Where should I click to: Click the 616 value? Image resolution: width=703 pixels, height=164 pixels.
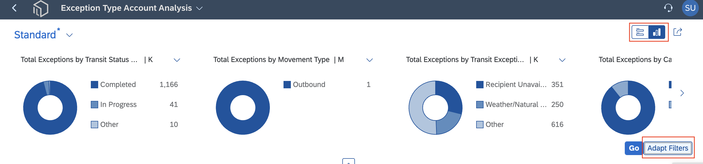pos(557,125)
